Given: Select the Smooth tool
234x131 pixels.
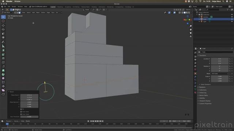Looking at the screenshot, I should 3,78.
